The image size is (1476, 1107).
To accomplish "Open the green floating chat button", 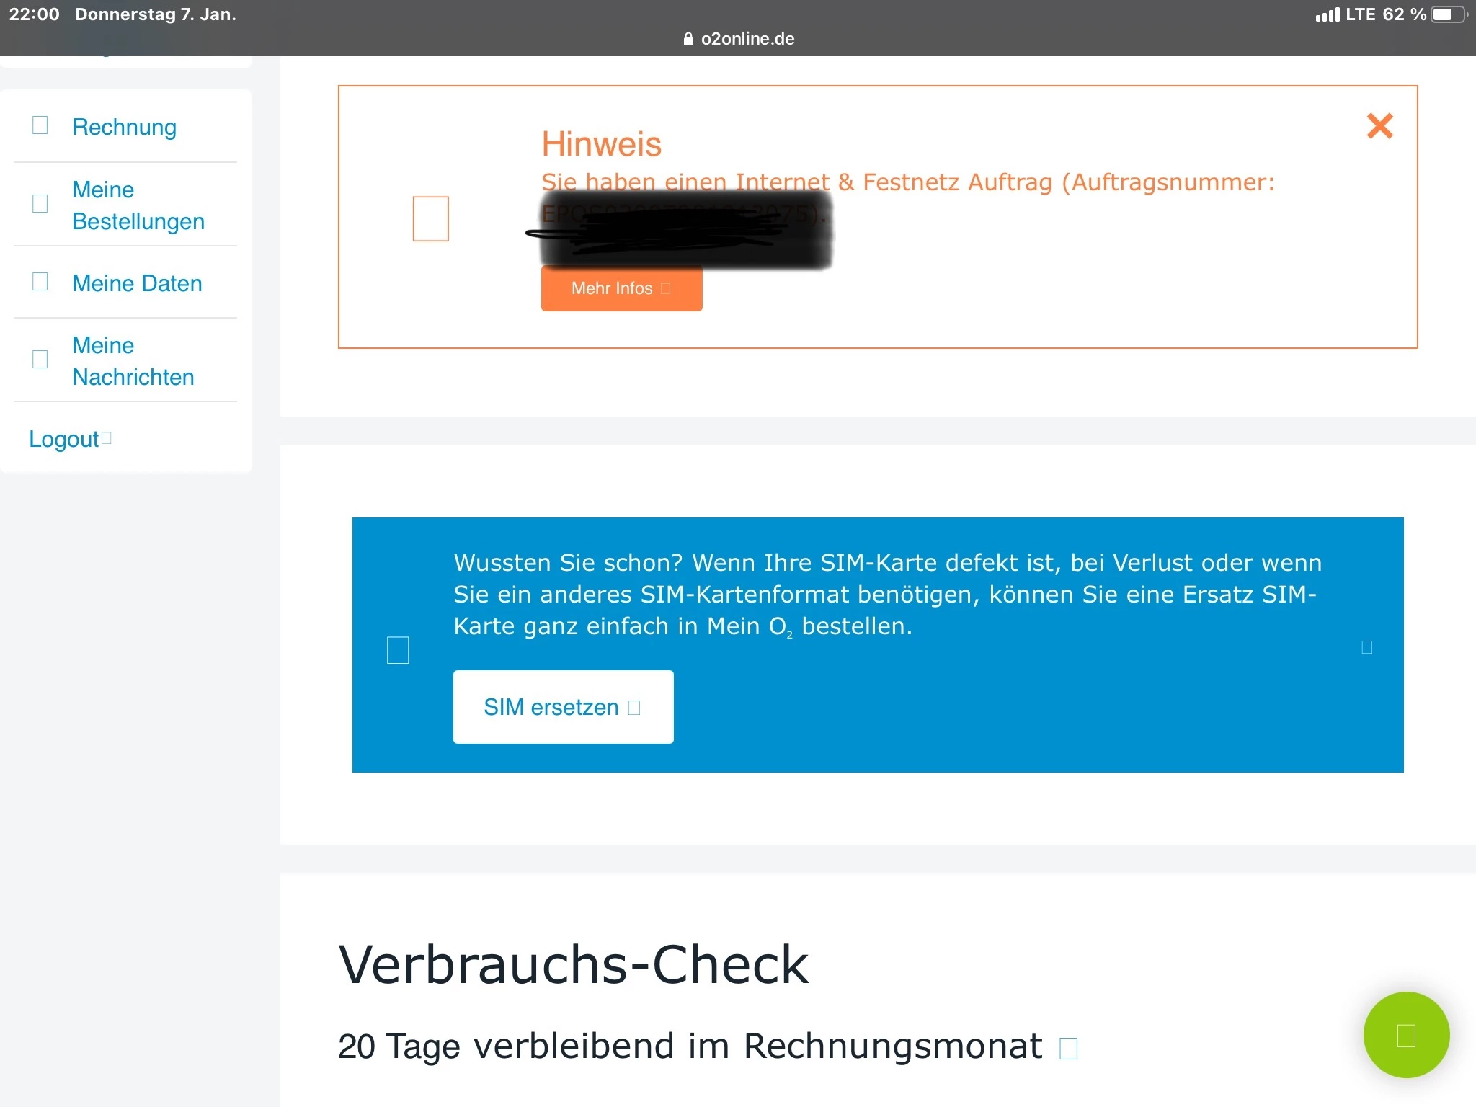I will pyautogui.click(x=1405, y=1035).
